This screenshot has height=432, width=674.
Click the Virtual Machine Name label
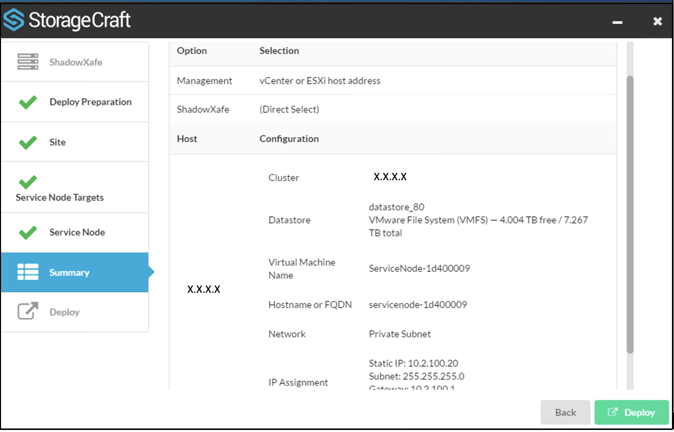click(302, 269)
